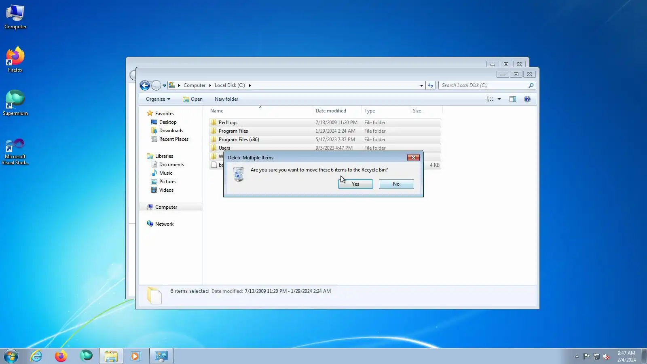The image size is (647, 364).
Task: Click the muted volume tray icon
Action: [x=606, y=356]
